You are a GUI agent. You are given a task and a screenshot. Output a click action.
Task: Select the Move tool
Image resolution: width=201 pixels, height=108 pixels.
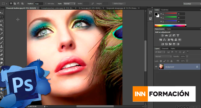[x=1, y=13]
